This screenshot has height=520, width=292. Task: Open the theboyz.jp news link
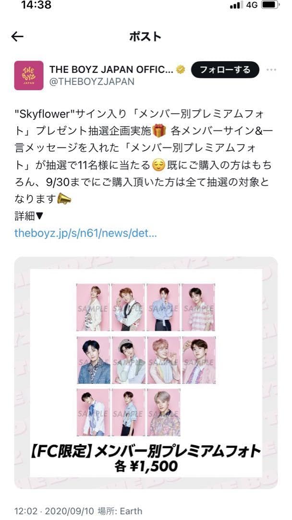pos(85,234)
